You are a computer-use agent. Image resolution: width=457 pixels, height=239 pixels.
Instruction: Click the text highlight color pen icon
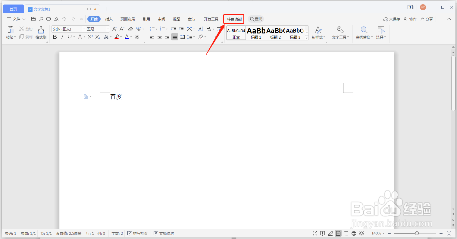pyautogui.click(x=117, y=37)
